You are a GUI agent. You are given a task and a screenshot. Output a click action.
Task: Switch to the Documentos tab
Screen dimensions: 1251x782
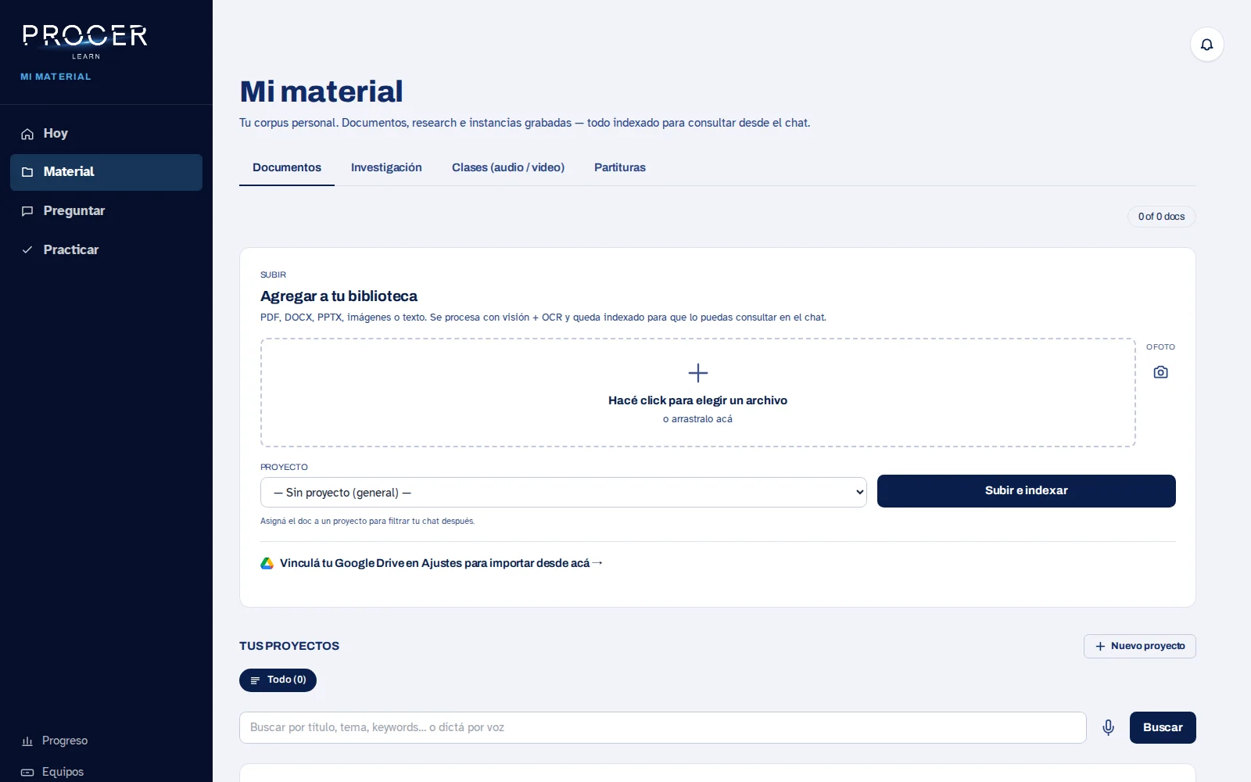[287, 167]
